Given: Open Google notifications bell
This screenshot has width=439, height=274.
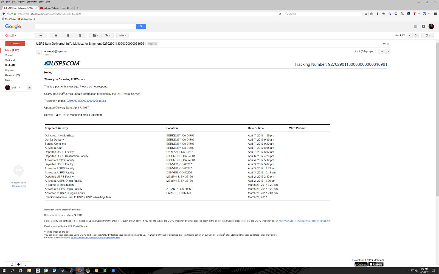Looking at the screenshot, I should click(x=424, y=26).
